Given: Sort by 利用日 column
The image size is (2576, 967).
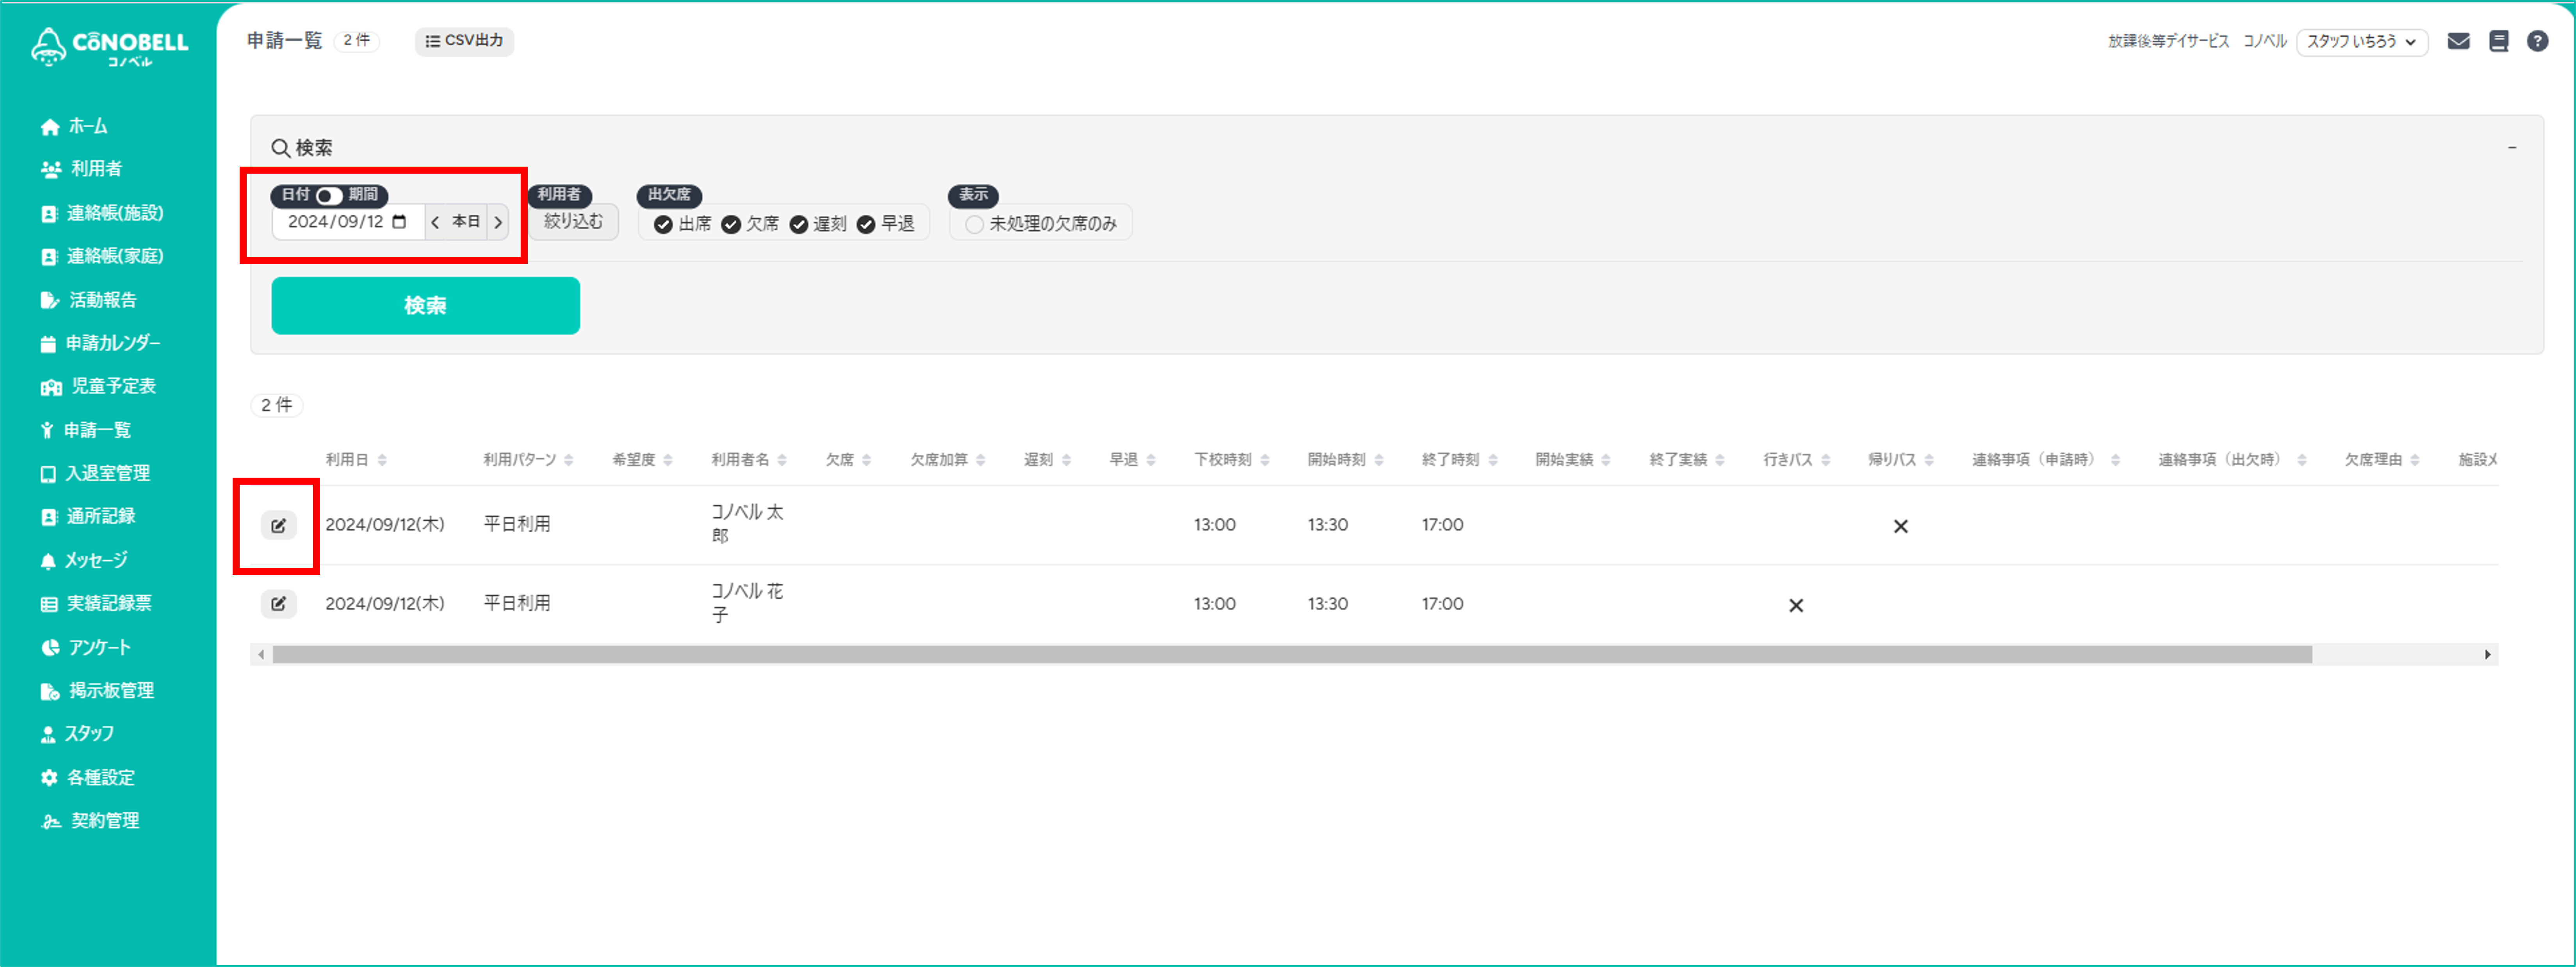Looking at the screenshot, I should click(x=356, y=460).
